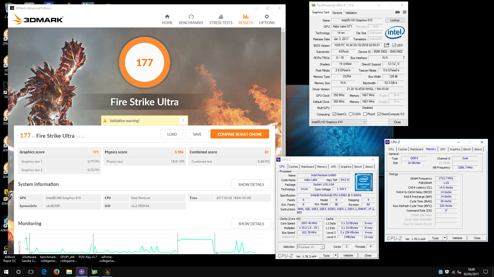The image size is (494, 277).
Task: Open About tab in CPU-Z Memory window
Action: pyautogui.click(x=478, y=149)
